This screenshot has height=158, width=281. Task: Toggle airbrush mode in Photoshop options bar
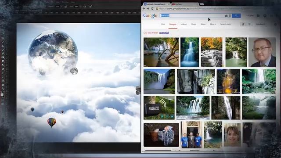(x=85, y=7)
